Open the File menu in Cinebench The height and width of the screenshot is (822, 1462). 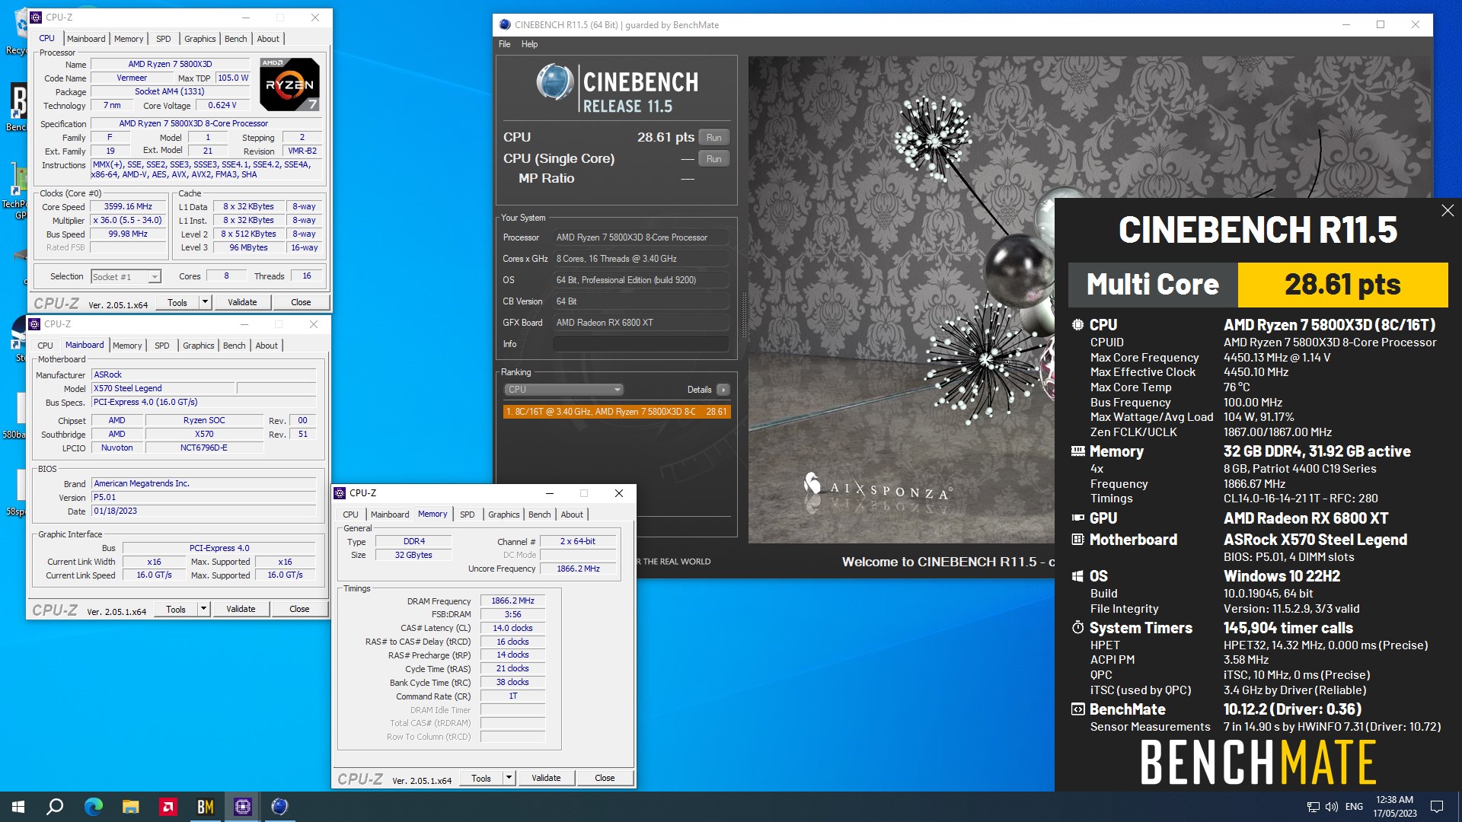504,44
